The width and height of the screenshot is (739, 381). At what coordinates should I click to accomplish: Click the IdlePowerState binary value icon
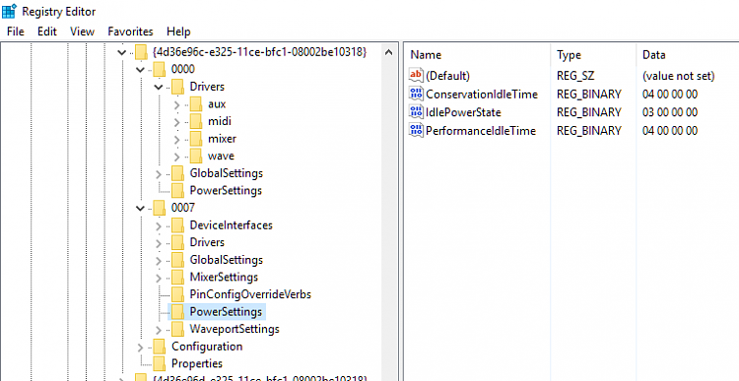(x=416, y=112)
